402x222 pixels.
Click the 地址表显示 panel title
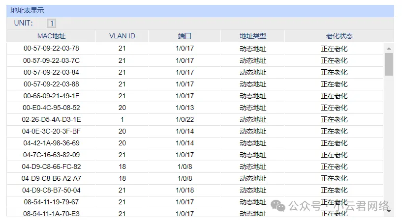click(x=27, y=10)
